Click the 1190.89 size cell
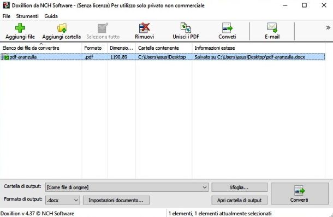 (x=118, y=57)
